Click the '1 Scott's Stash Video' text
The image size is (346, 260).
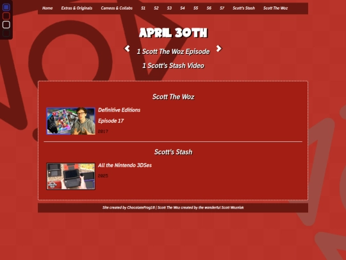click(173, 65)
